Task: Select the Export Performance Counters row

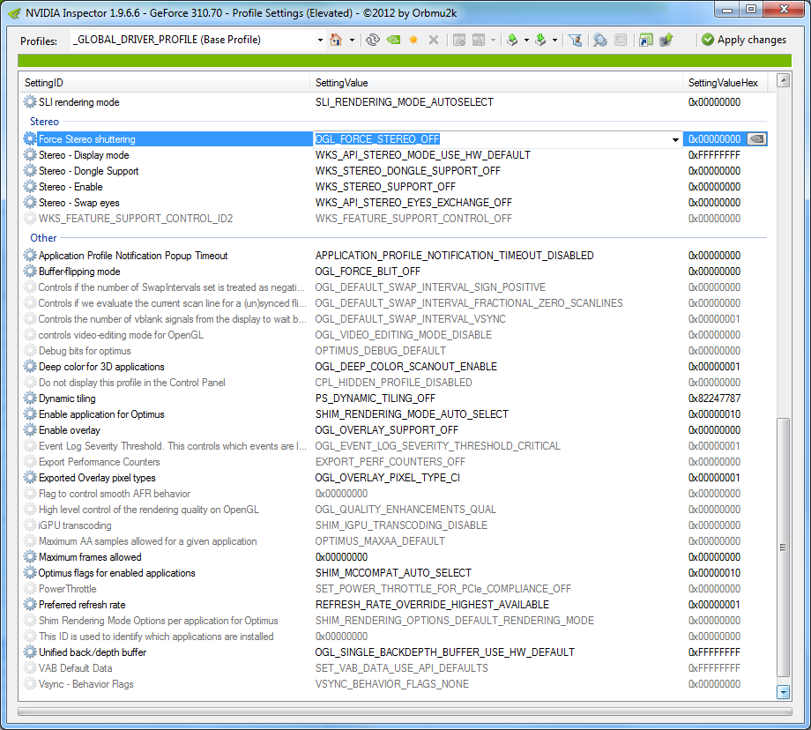Action: pos(393,461)
